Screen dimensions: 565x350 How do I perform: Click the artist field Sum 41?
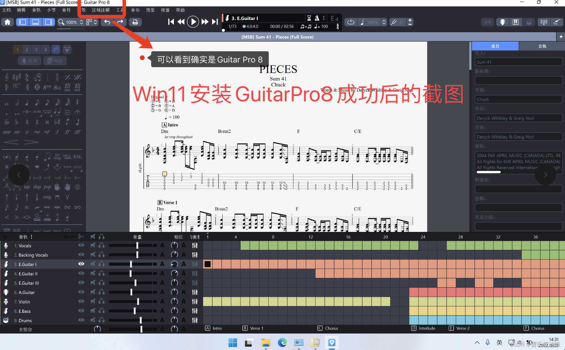click(518, 62)
